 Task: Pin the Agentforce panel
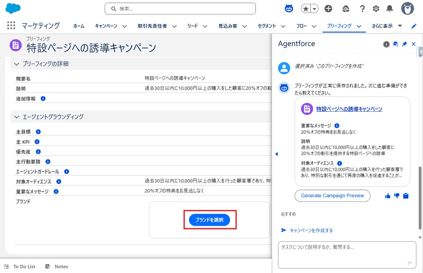coord(405,44)
